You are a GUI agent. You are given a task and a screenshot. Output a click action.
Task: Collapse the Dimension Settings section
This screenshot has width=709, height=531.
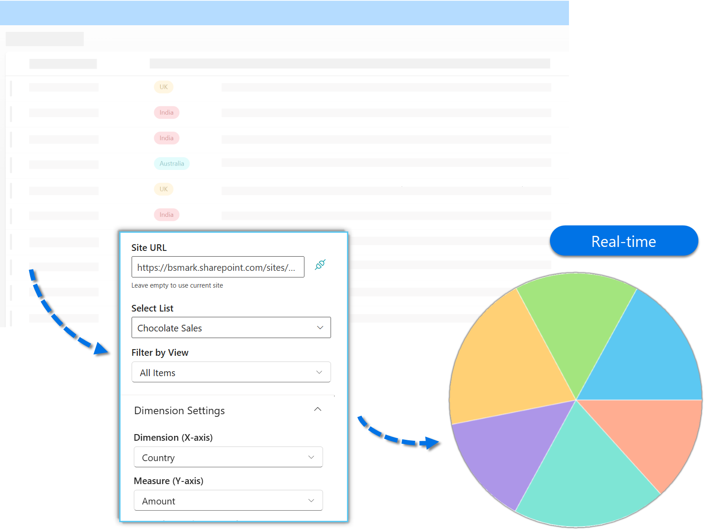pos(318,409)
